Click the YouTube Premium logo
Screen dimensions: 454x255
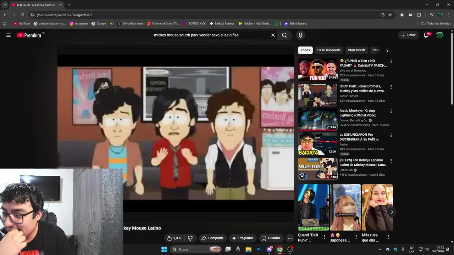click(29, 35)
